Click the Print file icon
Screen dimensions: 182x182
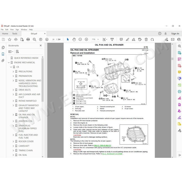[x=28, y=40]
